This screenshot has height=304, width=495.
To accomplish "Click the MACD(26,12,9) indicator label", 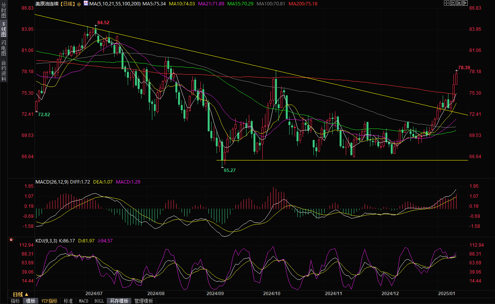I will [52, 182].
